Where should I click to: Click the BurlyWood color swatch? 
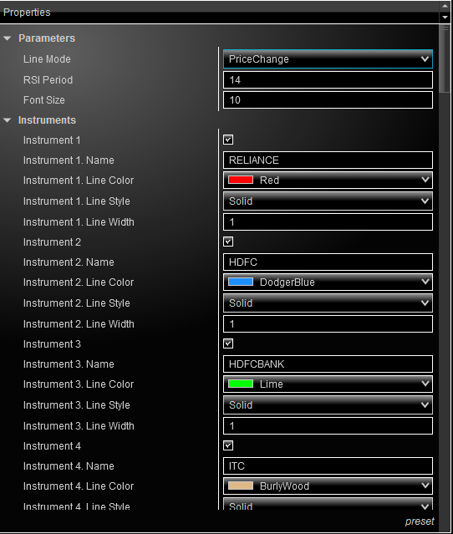241,486
